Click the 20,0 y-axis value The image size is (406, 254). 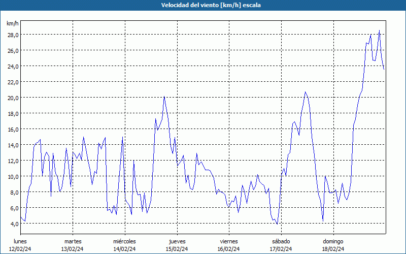point(13,98)
